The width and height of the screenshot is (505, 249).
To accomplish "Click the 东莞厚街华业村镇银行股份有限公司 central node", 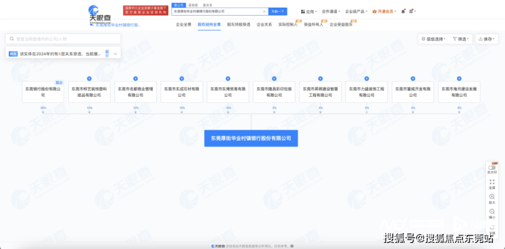I will (x=251, y=138).
